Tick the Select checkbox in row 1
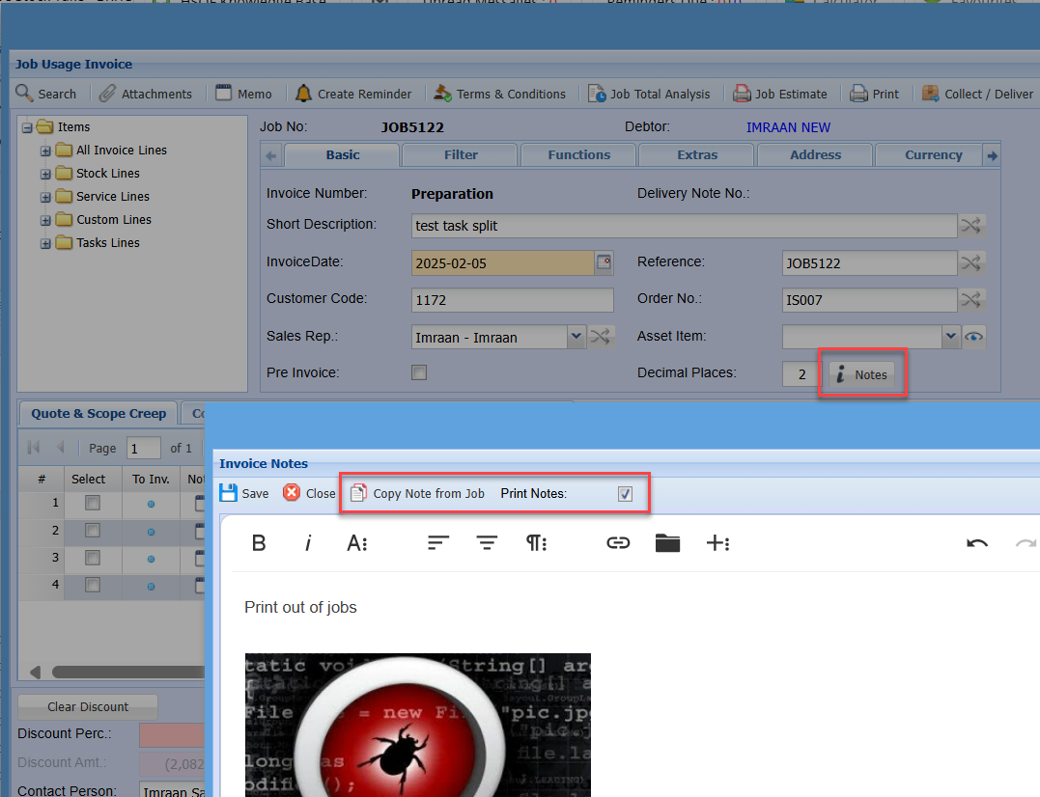1040x797 pixels. pyautogui.click(x=92, y=503)
